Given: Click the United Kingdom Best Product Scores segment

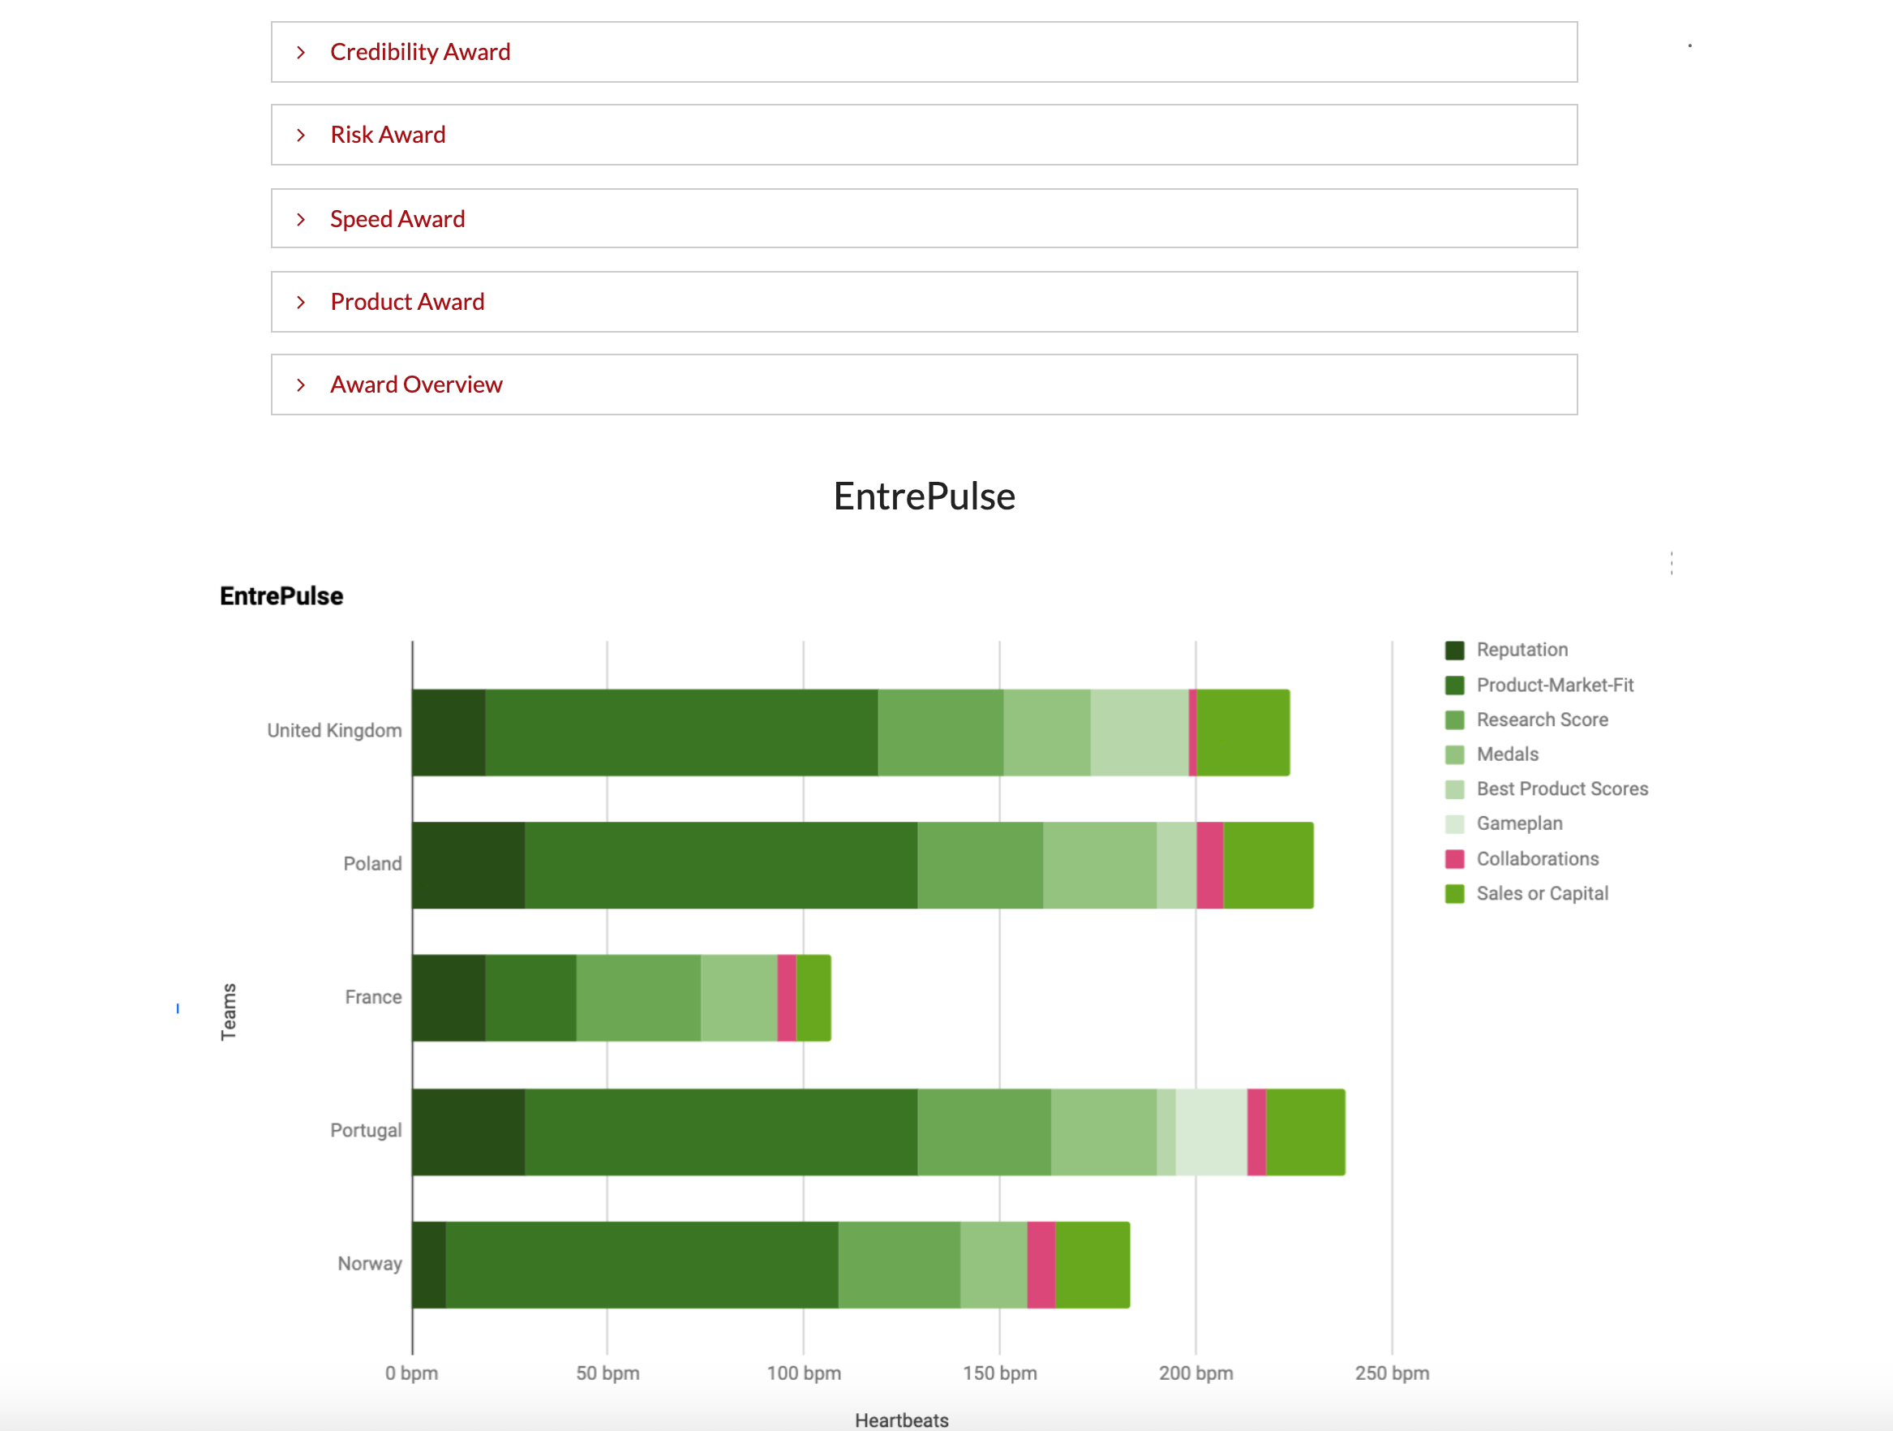Looking at the screenshot, I should (1140, 733).
